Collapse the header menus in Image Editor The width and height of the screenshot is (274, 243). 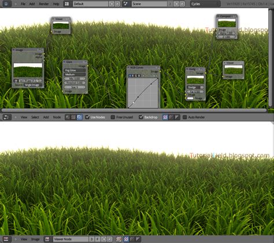[x=16, y=239]
